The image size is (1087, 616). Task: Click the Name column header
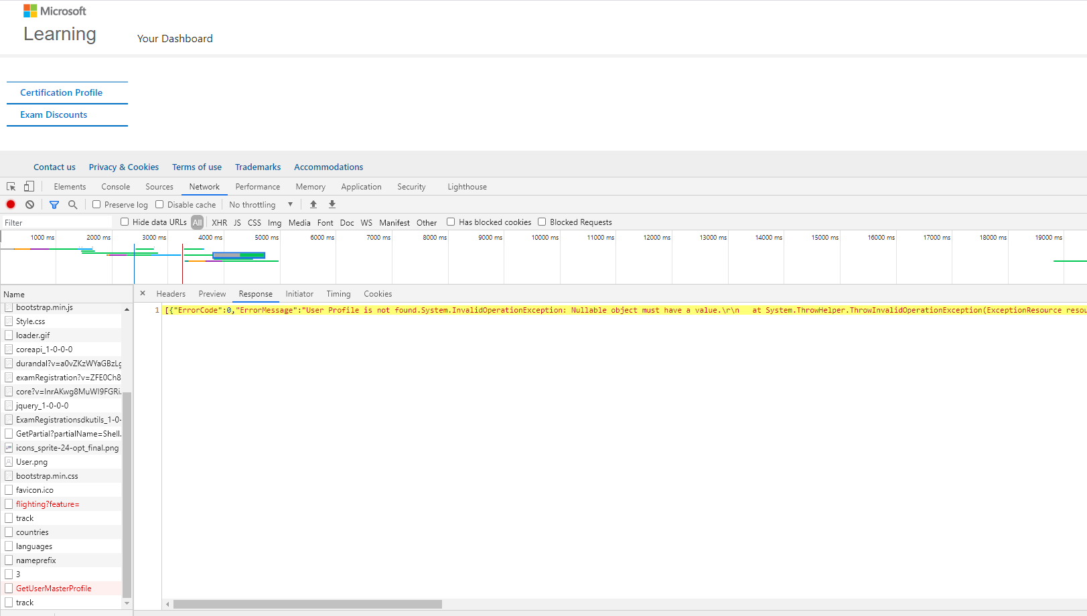pos(66,294)
